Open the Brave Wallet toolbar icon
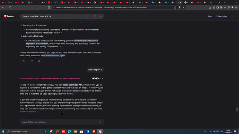 [221, 8]
